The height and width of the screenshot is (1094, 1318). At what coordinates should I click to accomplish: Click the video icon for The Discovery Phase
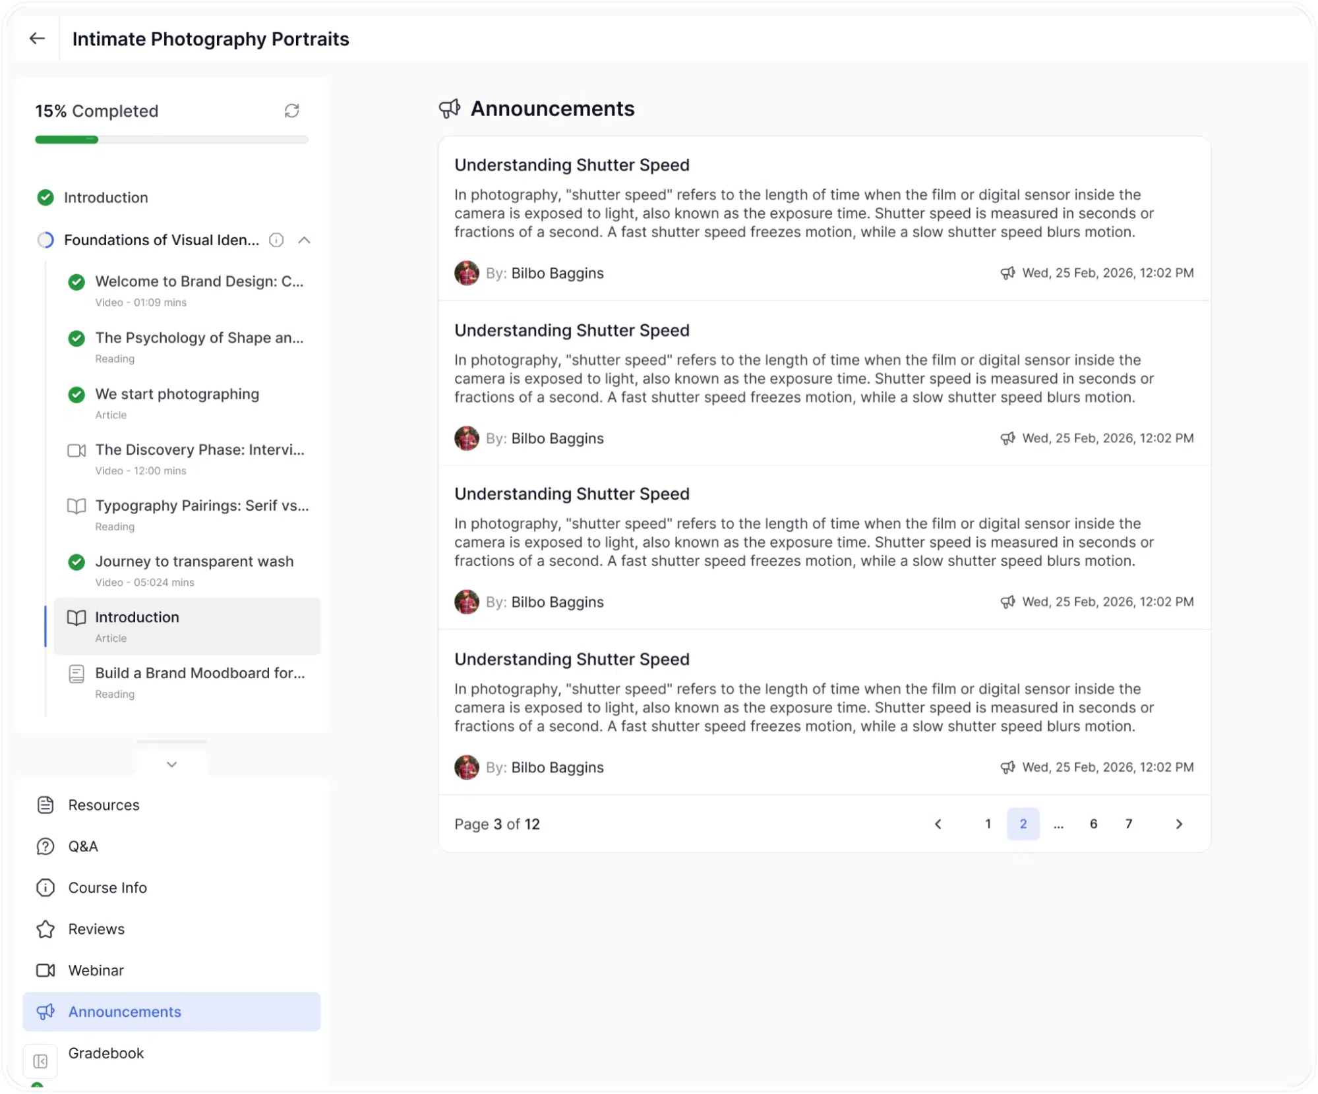76,451
